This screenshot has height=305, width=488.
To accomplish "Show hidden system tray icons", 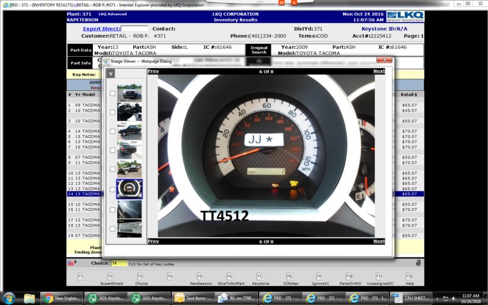I will [437, 298].
